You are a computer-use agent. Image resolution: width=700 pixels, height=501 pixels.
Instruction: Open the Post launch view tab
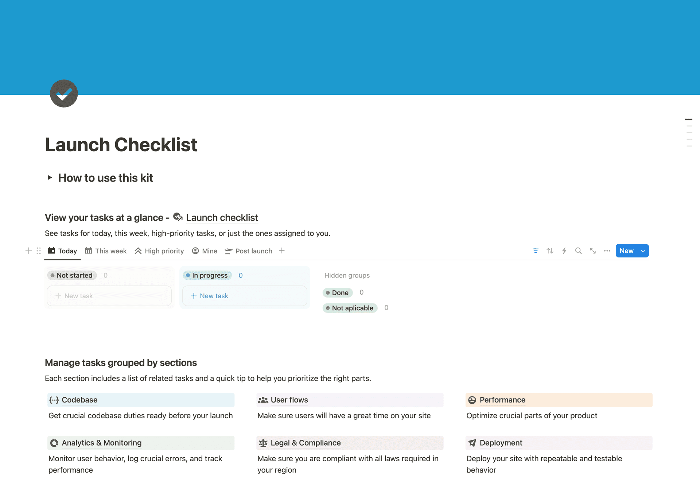tap(249, 251)
